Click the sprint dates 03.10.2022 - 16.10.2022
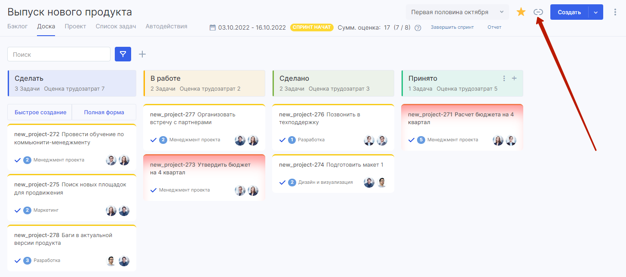Screen dimensions: 626x277 click(252, 27)
